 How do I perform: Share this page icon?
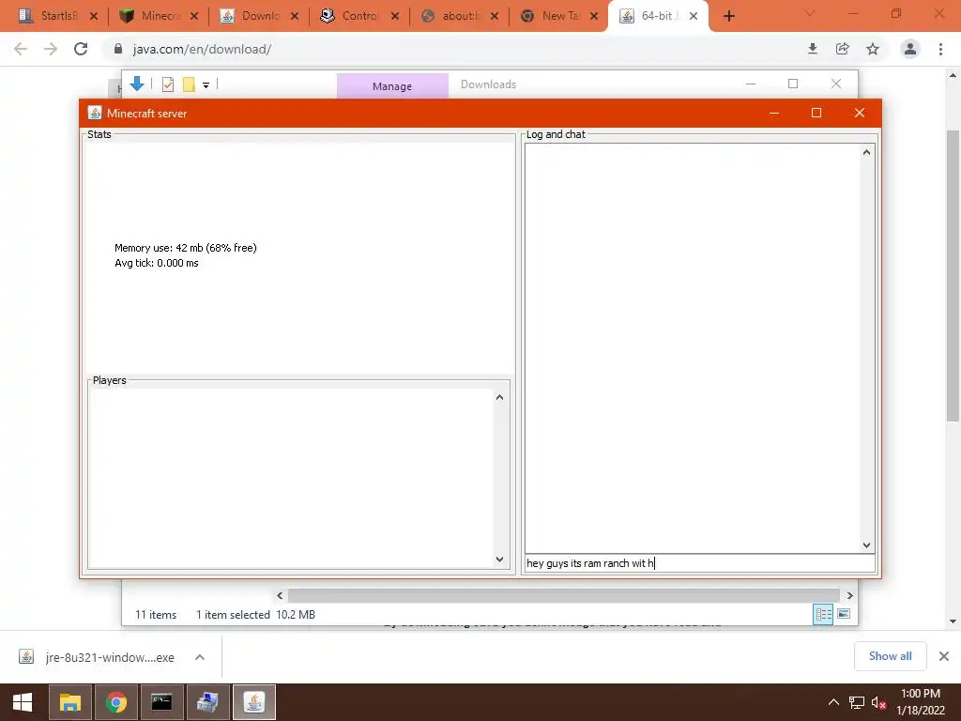843,49
